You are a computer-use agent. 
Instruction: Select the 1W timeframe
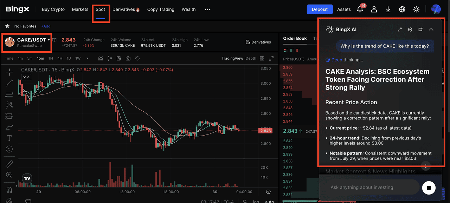point(78,58)
